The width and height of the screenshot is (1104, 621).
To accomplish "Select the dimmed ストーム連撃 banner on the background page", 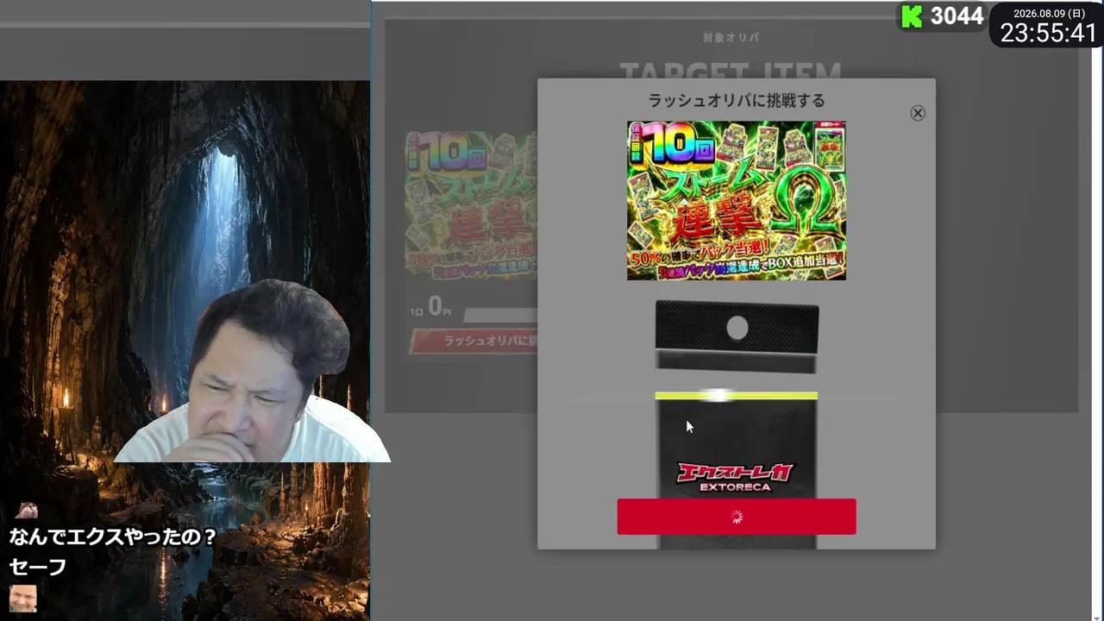I will [x=471, y=204].
